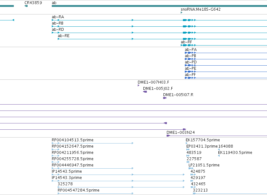Select the ab-RE transcript label

tap(64, 36)
